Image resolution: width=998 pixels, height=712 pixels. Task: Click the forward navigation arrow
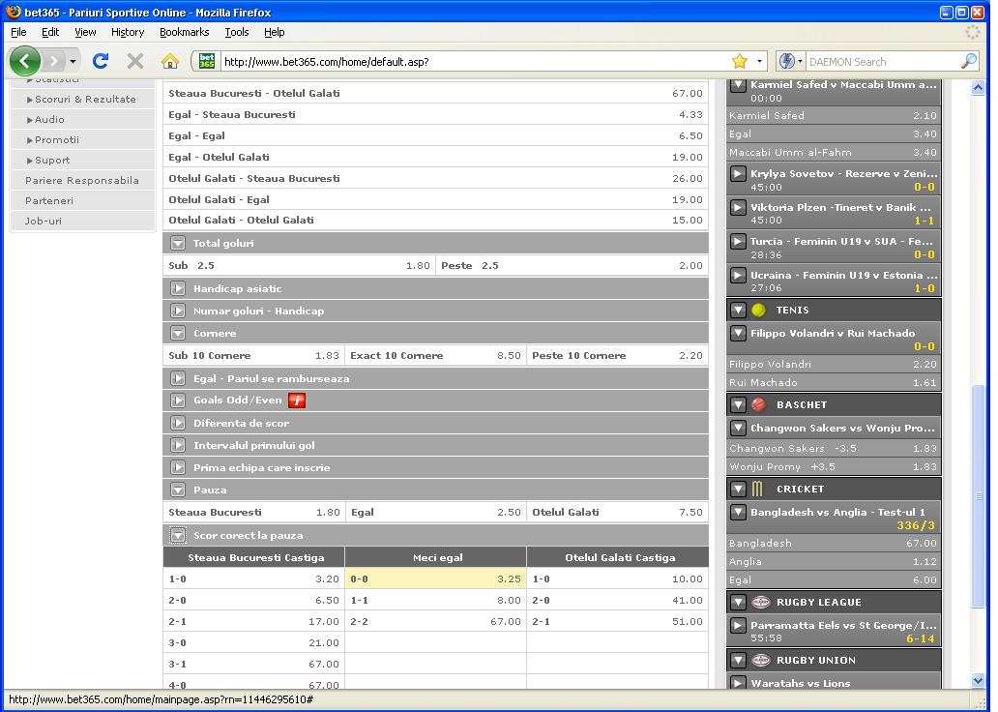[x=54, y=61]
